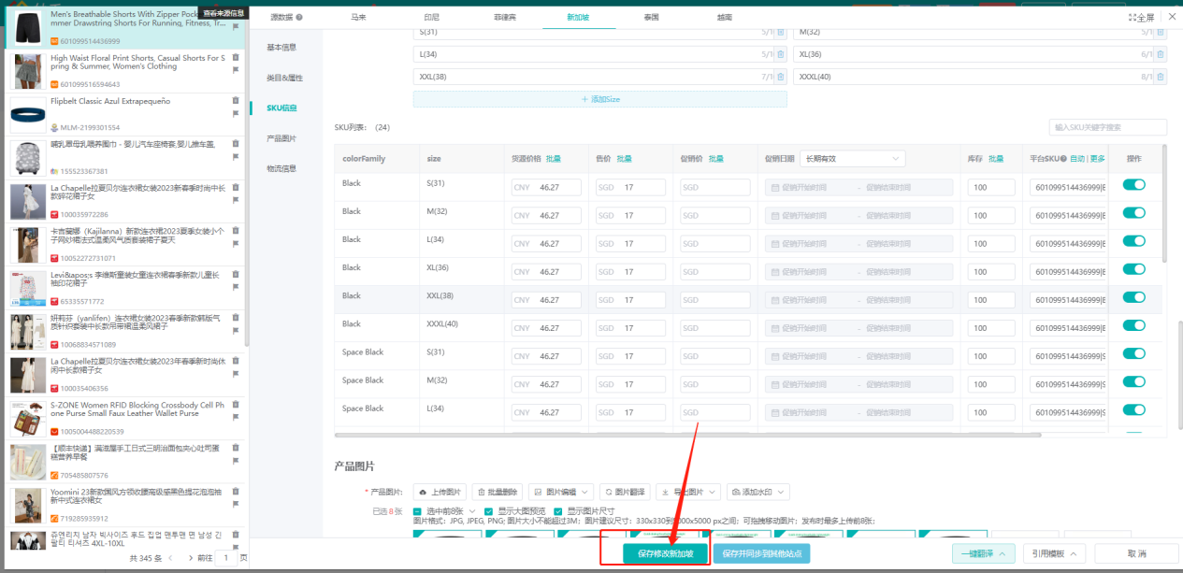1183x573 pixels.
Task: Click the 添加Size button
Action: coord(599,99)
